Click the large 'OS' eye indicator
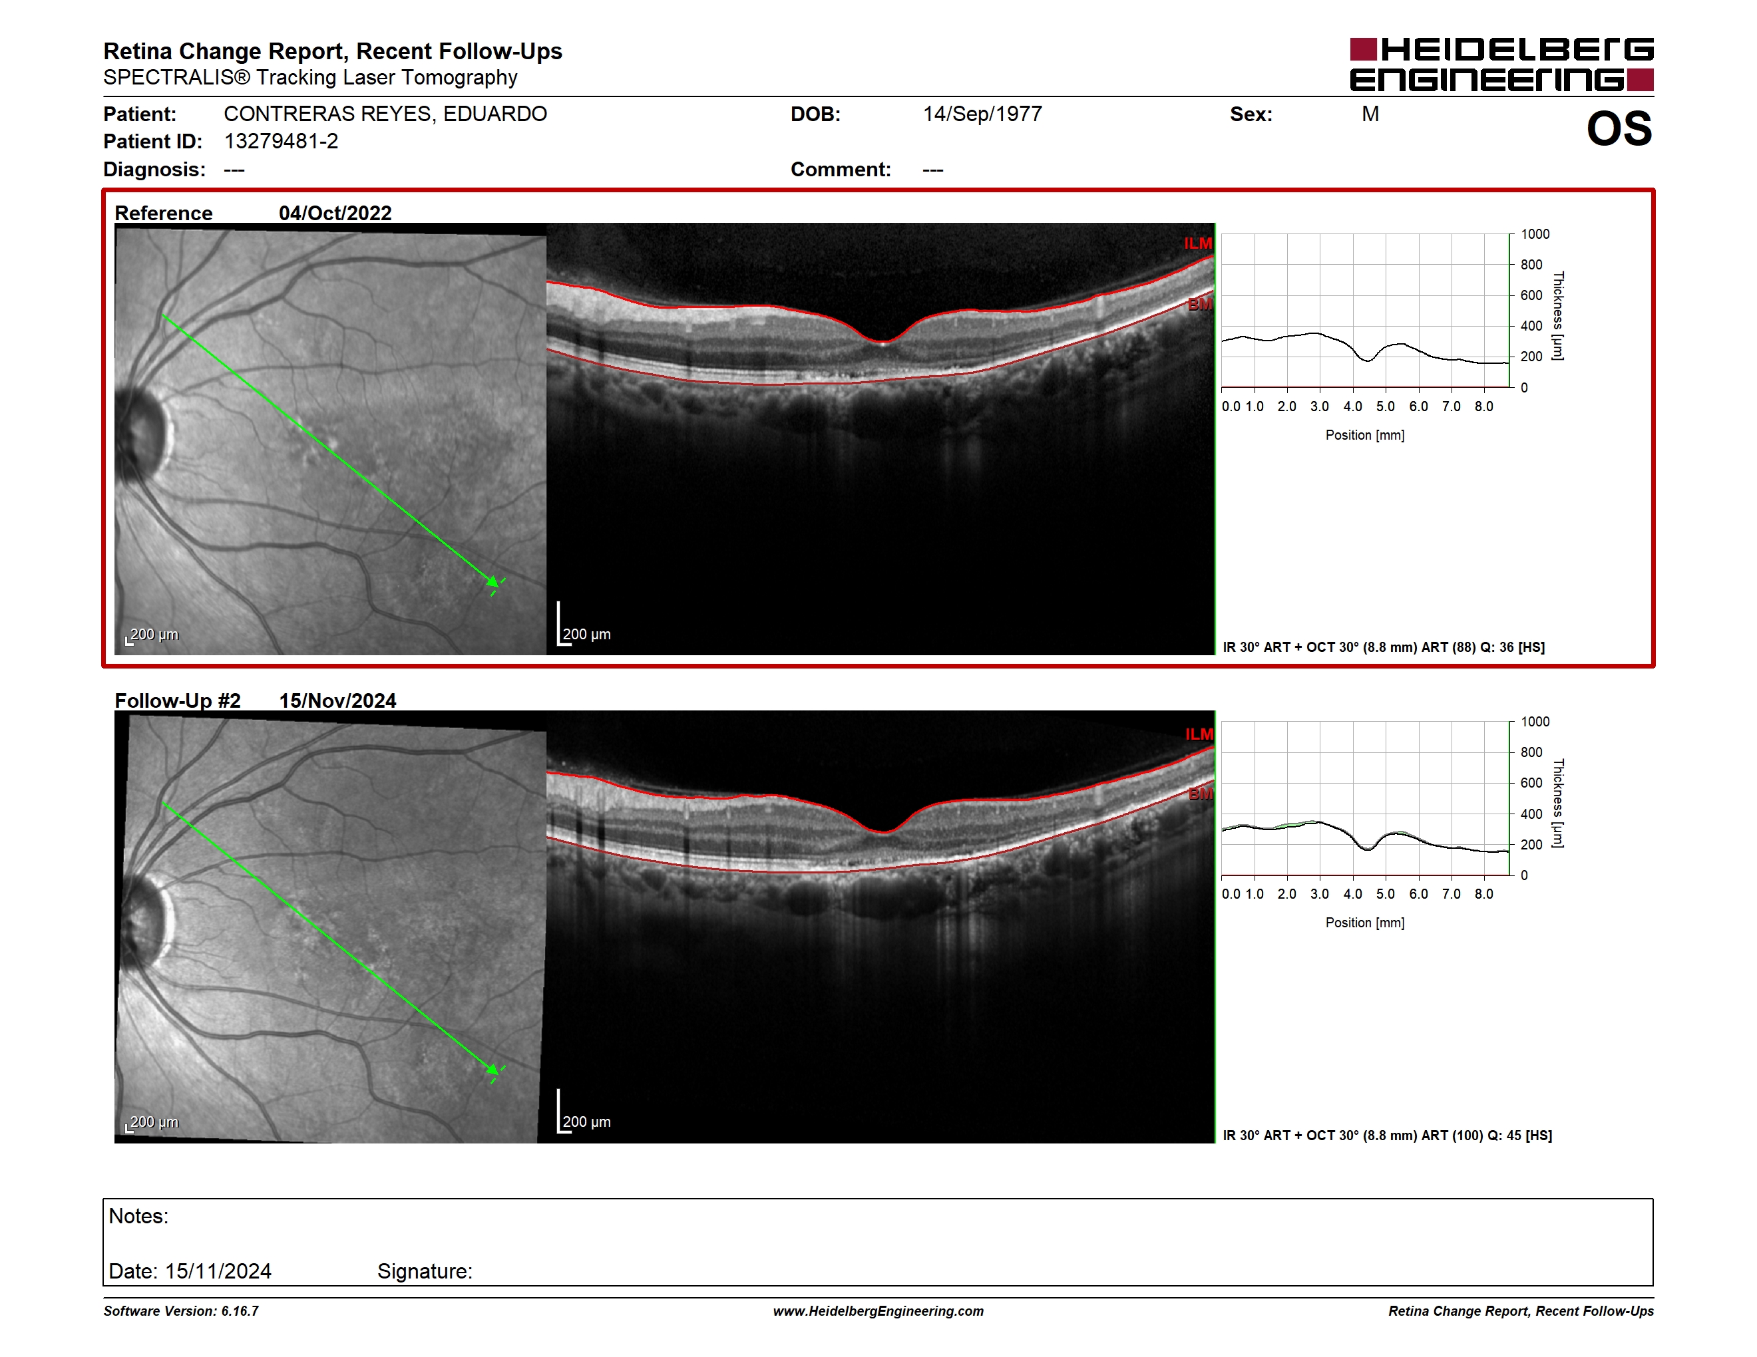Viewport: 1757px width, 1357px height. pyautogui.click(x=1619, y=128)
